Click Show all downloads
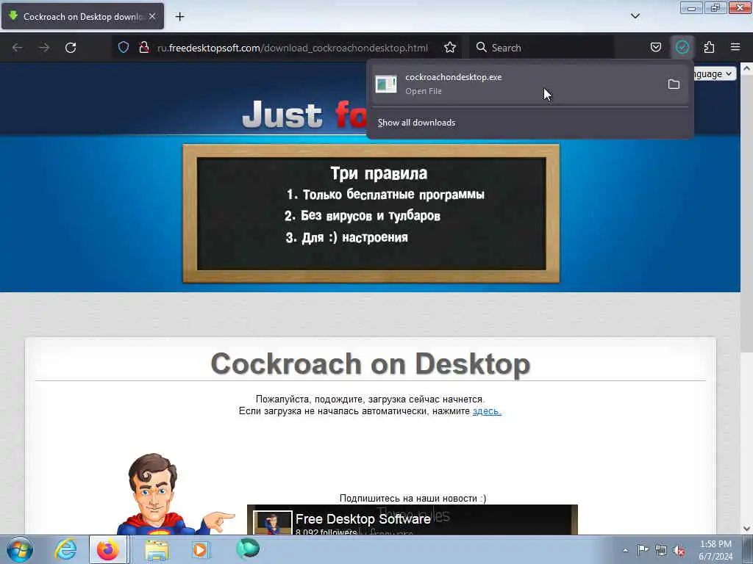This screenshot has height=564, width=753. (416, 123)
